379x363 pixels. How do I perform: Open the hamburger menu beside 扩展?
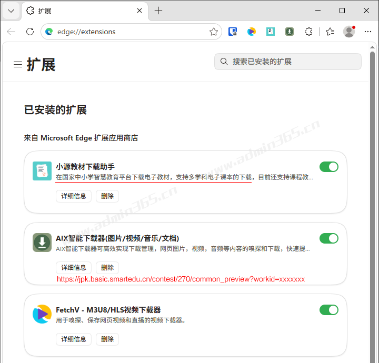pos(18,65)
